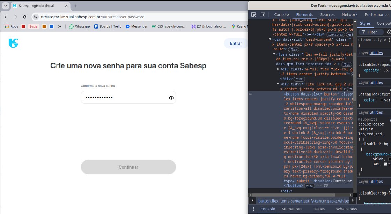This screenshot has height=214, width=391.
Task: Open site information icon in address bar
Action: 36,17
